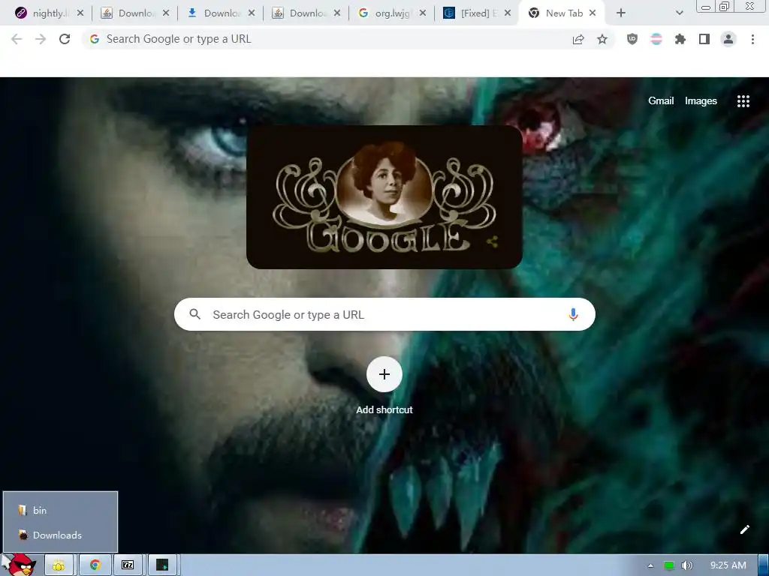Open the Gmail link
Image resolution: width=769 pixels, height=576 pixels.
coord(661,101)
